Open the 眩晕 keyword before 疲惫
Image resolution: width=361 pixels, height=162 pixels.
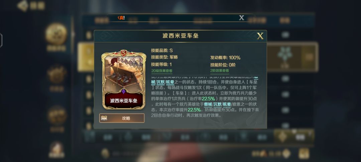click(x=227, y=104)
